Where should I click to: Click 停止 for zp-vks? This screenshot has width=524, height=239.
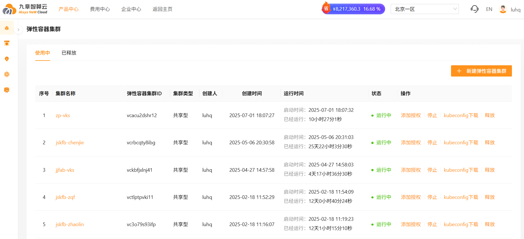pyautogui.click(x=432, y=115)
